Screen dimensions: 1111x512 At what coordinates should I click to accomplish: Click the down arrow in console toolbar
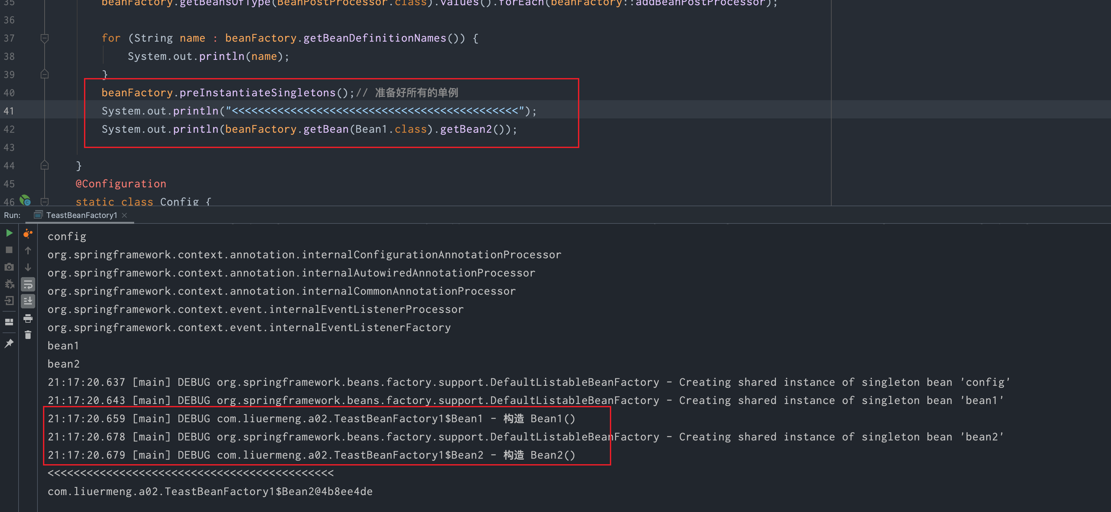pyautogui.click(x=28, y=267)
